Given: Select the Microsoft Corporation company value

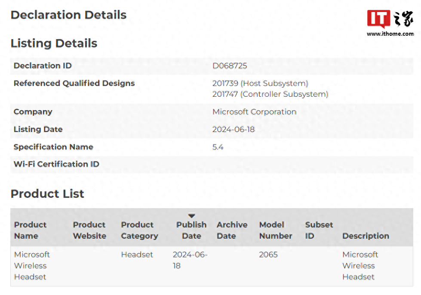Looking at the screenshot, I should 255,112.
